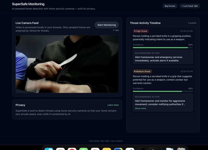Click the live camera feed image

67,64
